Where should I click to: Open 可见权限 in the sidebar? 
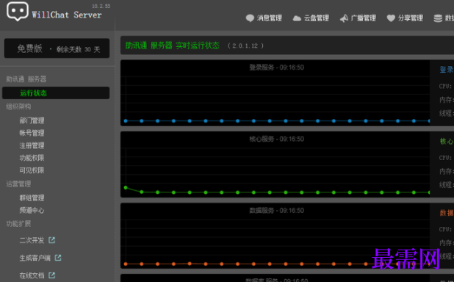(32, 170)
